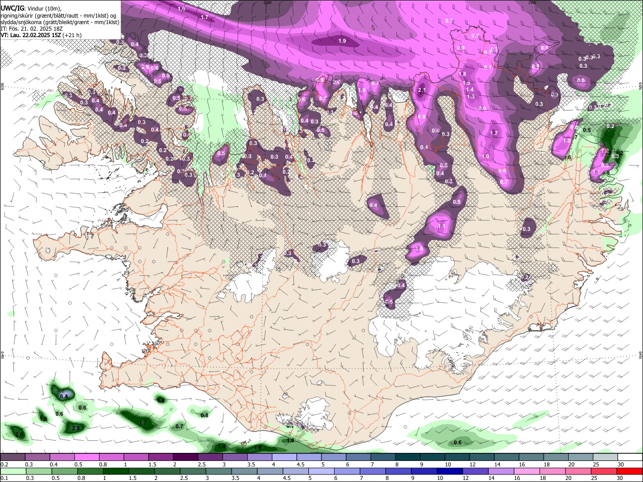Click the 6.4 precipitation value on the map
Viewport: 643px width, 482px height.
pos(64,396)
